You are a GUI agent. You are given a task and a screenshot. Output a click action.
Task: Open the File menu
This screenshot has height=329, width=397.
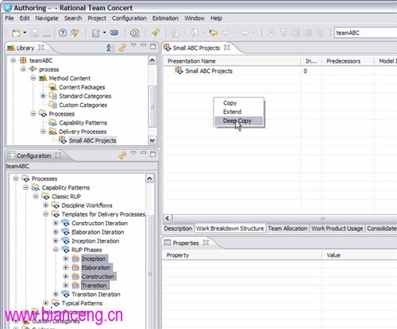click(x=10, y=18)
